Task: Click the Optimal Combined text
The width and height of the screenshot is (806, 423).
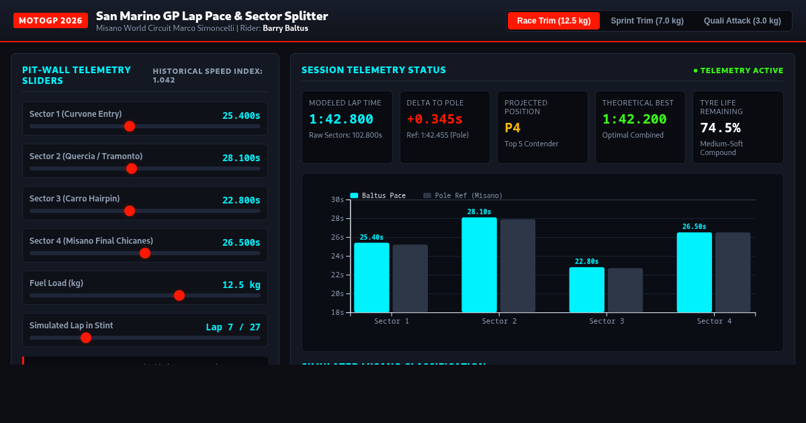Action: click(633, 135)
